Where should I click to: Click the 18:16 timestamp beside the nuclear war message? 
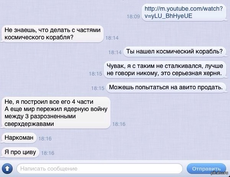pyautogui.click(x=119, y=124)
